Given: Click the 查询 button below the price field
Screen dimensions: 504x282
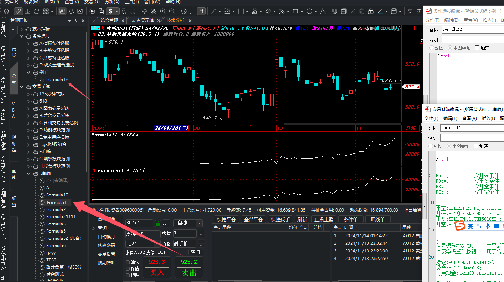Looking at the screenshot, I should (x=195, y=252).
